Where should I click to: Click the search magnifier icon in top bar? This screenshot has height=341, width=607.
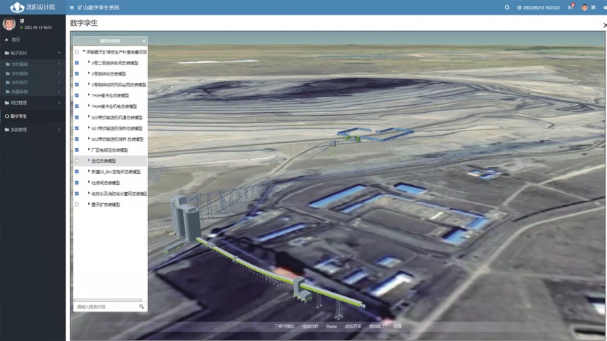[x=507, y=7]
